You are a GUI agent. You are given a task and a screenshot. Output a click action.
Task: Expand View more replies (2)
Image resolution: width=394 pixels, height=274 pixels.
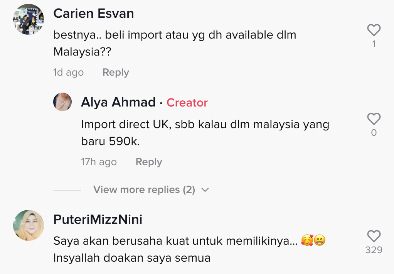tap(144, 190)
